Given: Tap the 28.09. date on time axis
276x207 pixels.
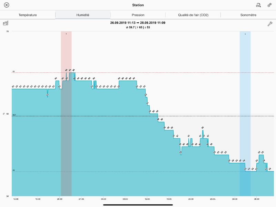Looking at the screenshot, I should point(213,199).
